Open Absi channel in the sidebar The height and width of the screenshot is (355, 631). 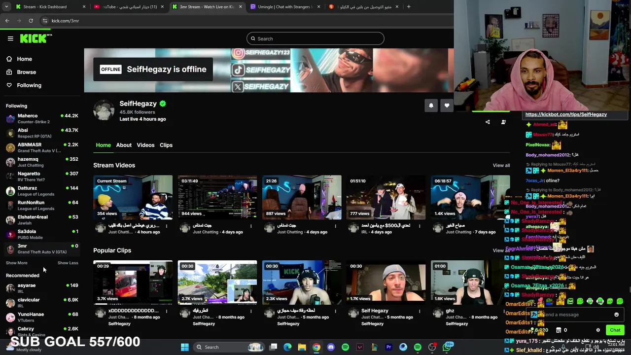[x=42, y=133]
